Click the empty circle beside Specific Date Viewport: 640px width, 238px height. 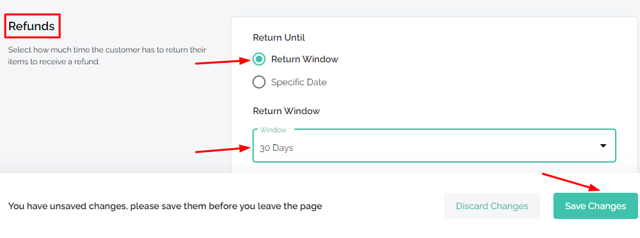(x=259, y=82)
